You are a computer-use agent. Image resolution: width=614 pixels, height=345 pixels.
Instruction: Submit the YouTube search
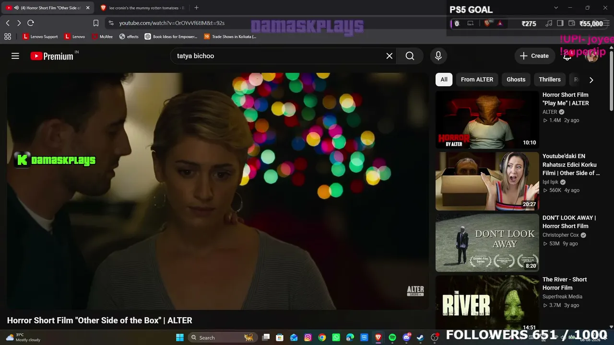pyautogui.click(x=410, y=56)
